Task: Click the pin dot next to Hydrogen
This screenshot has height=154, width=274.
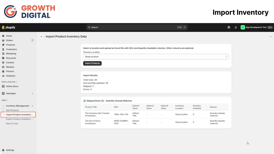Action: coord(32,93)
